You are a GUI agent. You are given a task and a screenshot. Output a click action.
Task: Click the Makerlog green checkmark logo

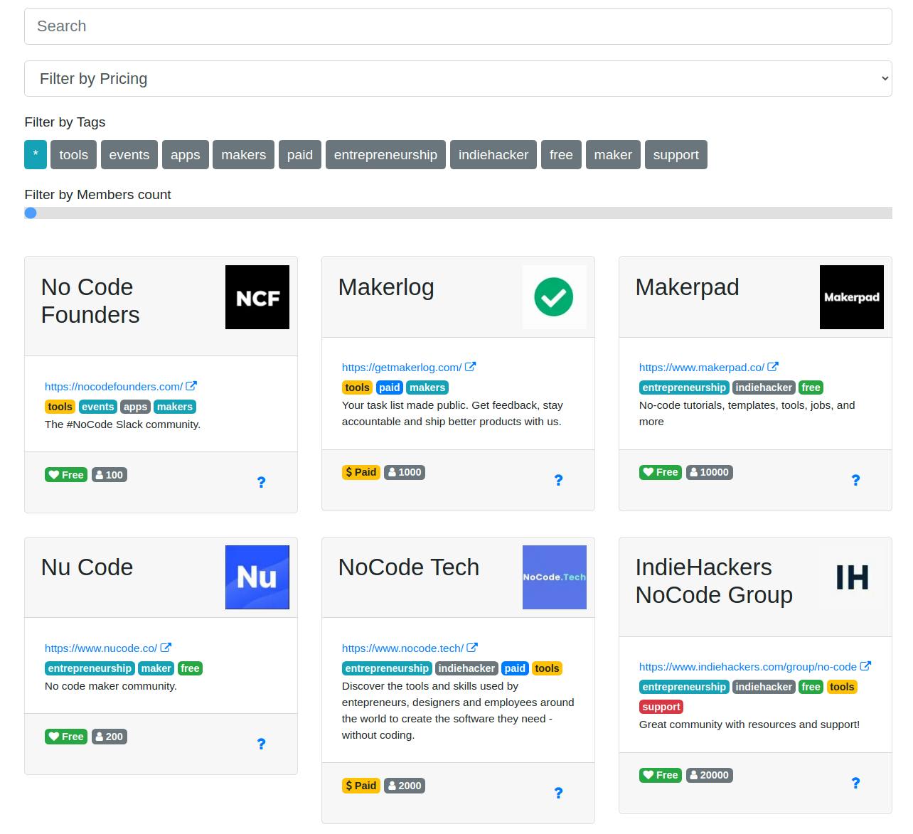pyautogui.click(x=555, y=297)
